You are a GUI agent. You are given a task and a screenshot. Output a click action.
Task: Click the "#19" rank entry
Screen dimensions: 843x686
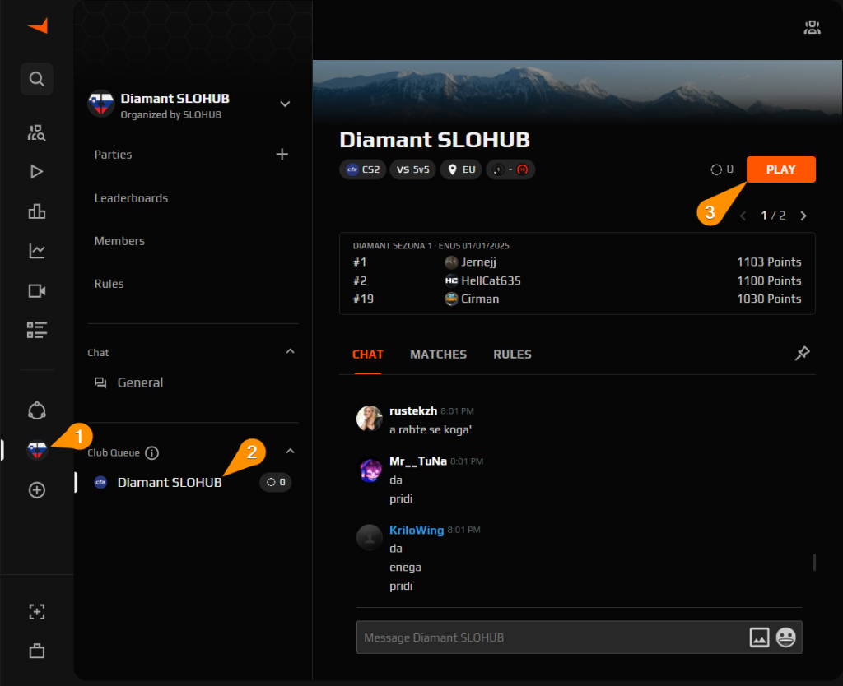pos(363,299)
